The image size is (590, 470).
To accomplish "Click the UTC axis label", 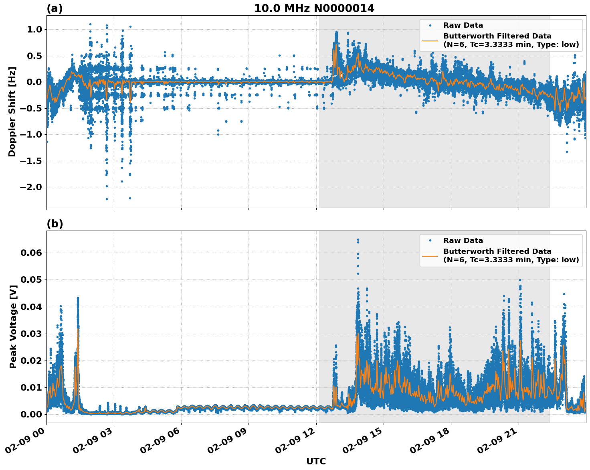I will pos(315,461).
